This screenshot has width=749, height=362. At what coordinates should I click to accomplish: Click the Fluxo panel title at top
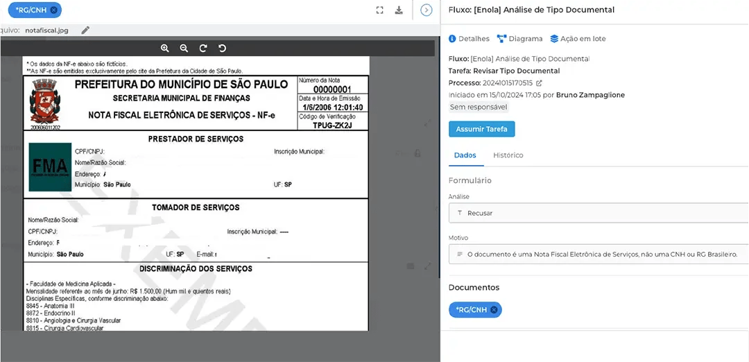tap(532, 10)
